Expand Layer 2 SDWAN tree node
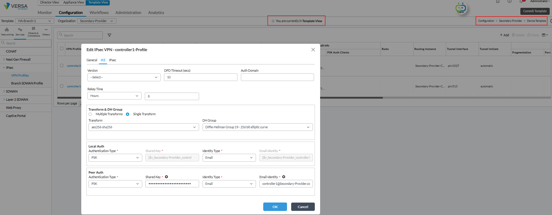The width and height of the screenshot is (552, 215). [4, 100]
